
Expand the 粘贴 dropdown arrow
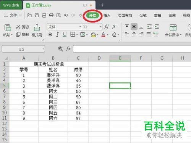(x=12, y=35)
